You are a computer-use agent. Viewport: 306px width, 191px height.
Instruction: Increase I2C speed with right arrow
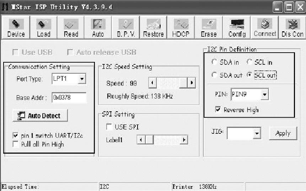(192, 83)
